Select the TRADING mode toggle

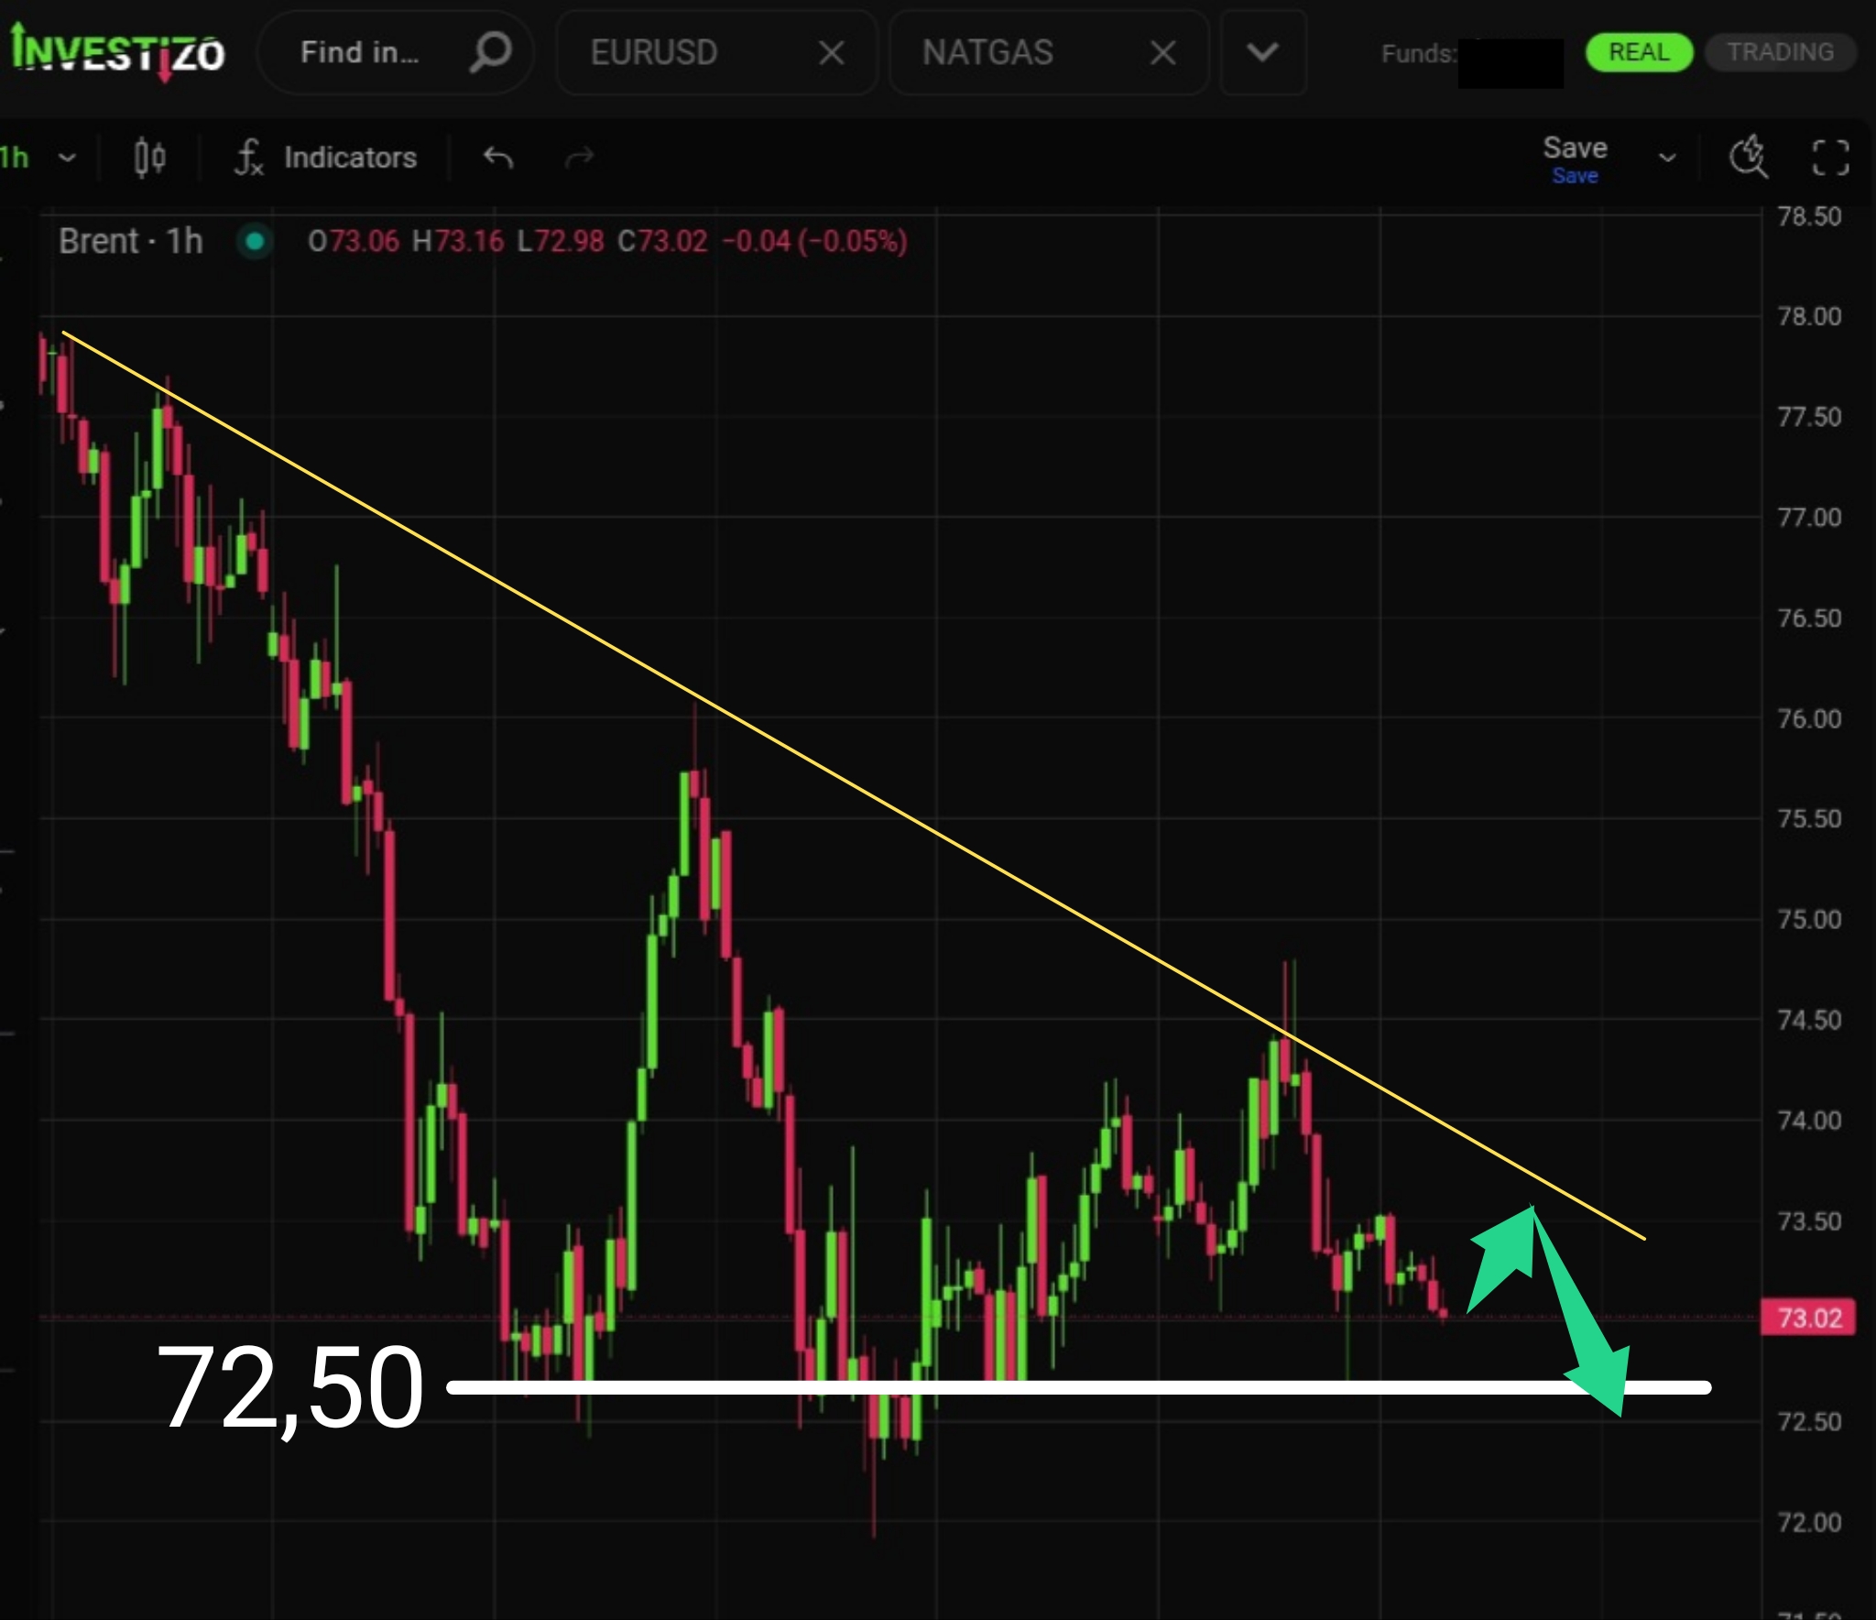click(1780, 52)
